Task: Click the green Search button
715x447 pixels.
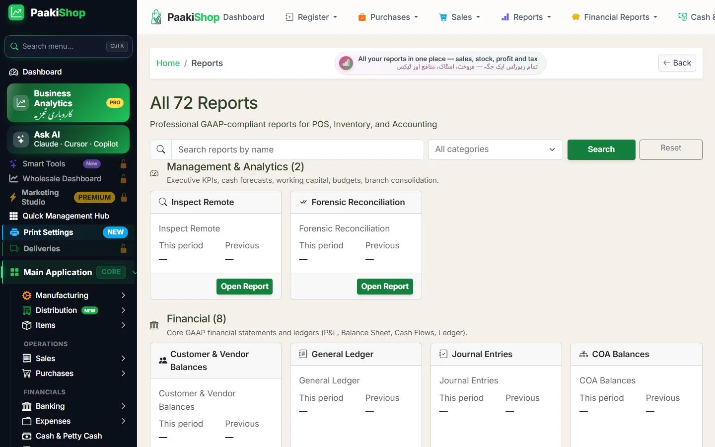Action: [x=601, y=149]
